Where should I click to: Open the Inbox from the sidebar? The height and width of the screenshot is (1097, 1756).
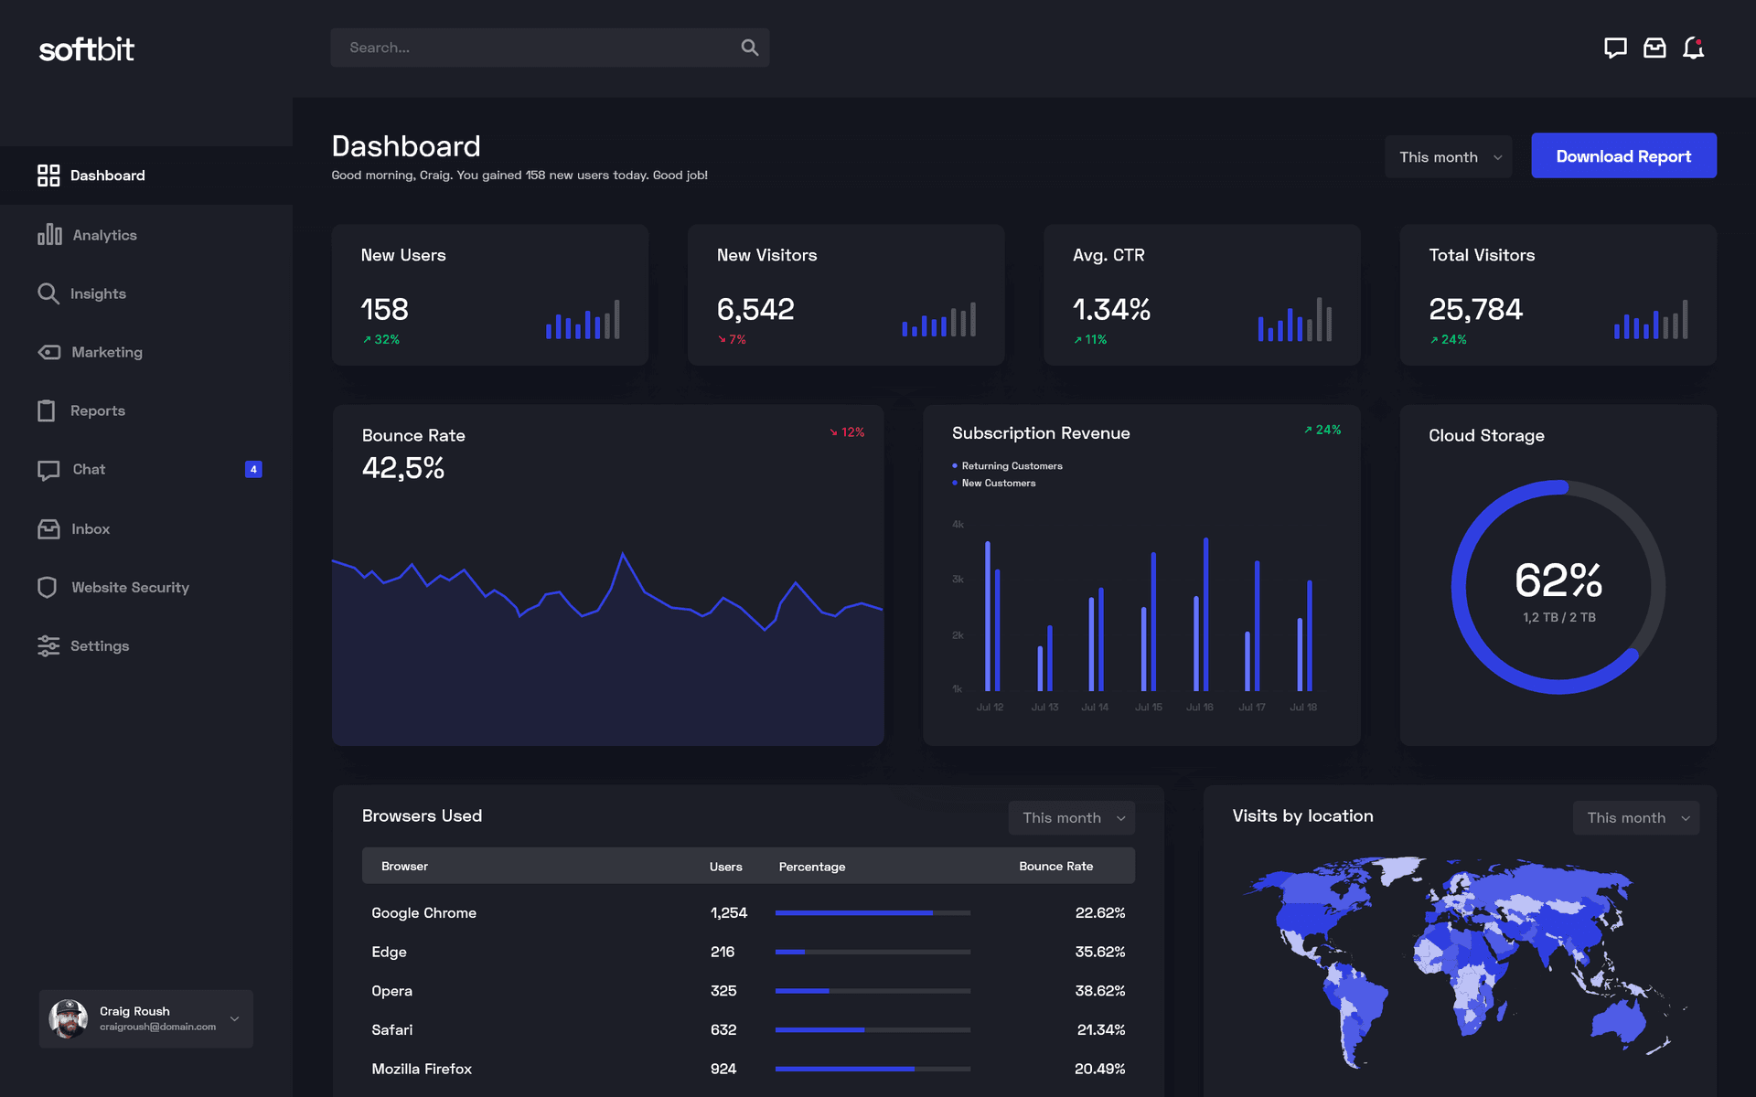tap(91, 528)
